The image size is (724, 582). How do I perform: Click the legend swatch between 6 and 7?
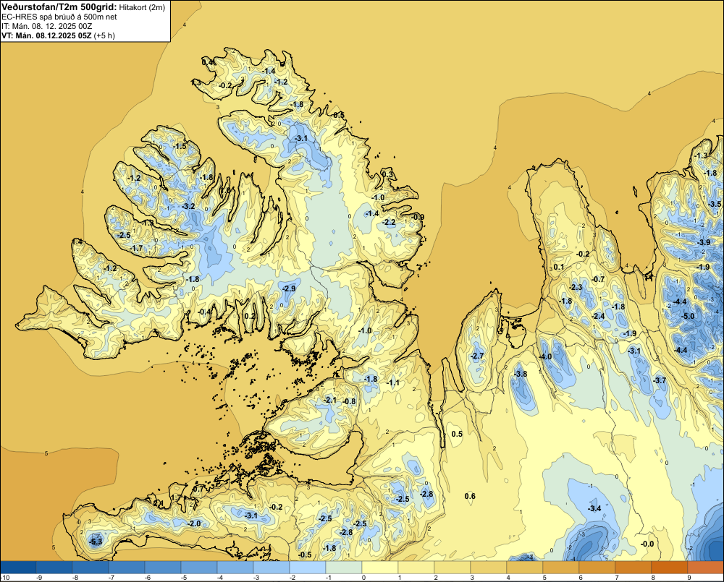597,567
